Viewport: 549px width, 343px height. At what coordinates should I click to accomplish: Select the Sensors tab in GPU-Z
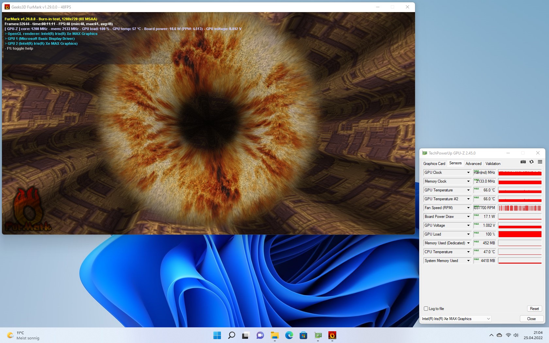click(x=455, y=163)
